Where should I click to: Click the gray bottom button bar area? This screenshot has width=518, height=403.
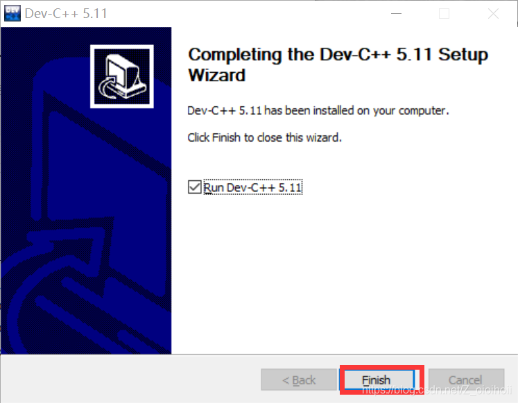coord(132,379)
